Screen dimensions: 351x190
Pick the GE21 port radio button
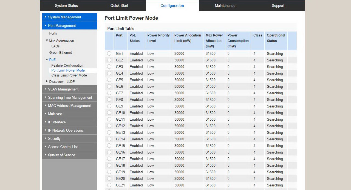pyautogui.click(x=109, y=185)
